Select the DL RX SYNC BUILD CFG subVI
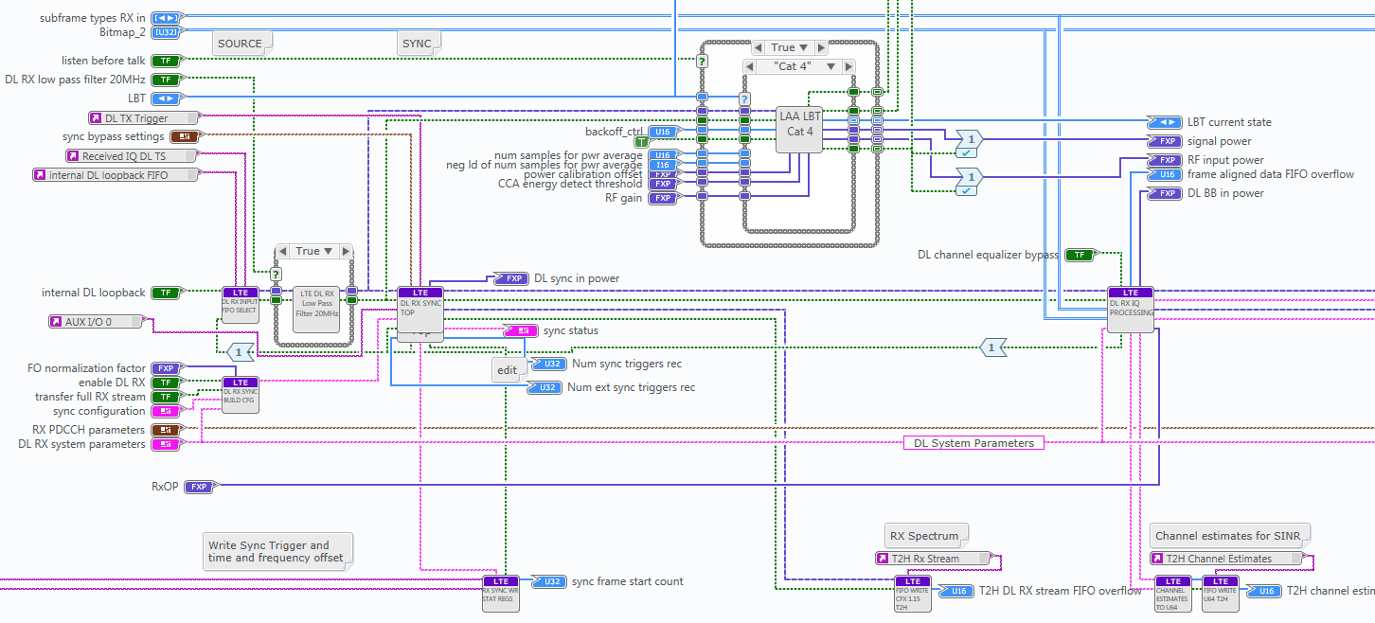Viewport: 1375px width, 623px height. pos(240,395)
